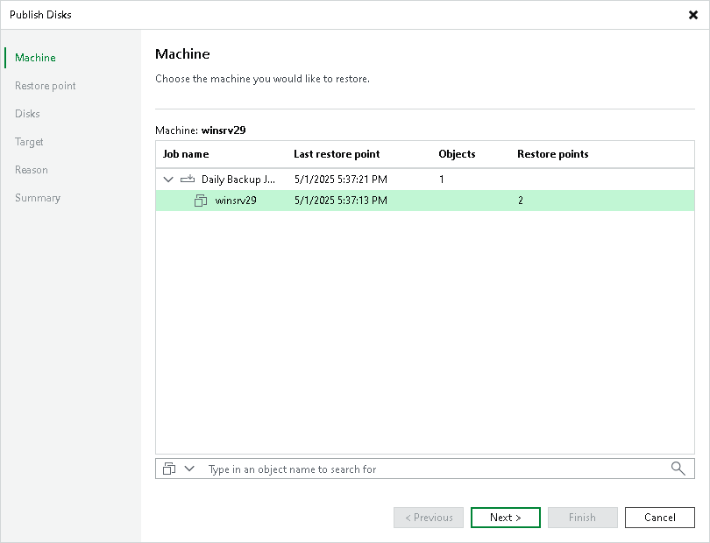Image resolution: width=710 pixels, height=543 pixels.
Task: Select the winsrv29 machine icon
Action: click(x=201, y=201)
